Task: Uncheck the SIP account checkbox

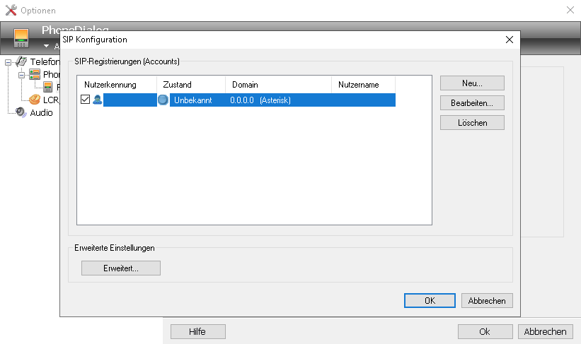Action: pos(85,100)
